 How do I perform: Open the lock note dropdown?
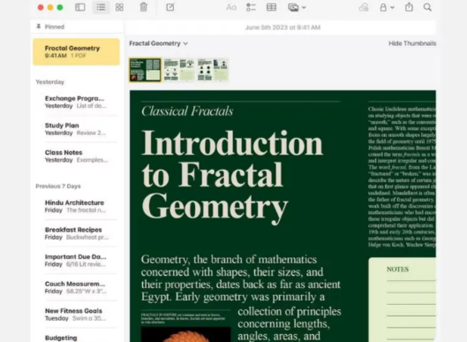pos(387,7)
